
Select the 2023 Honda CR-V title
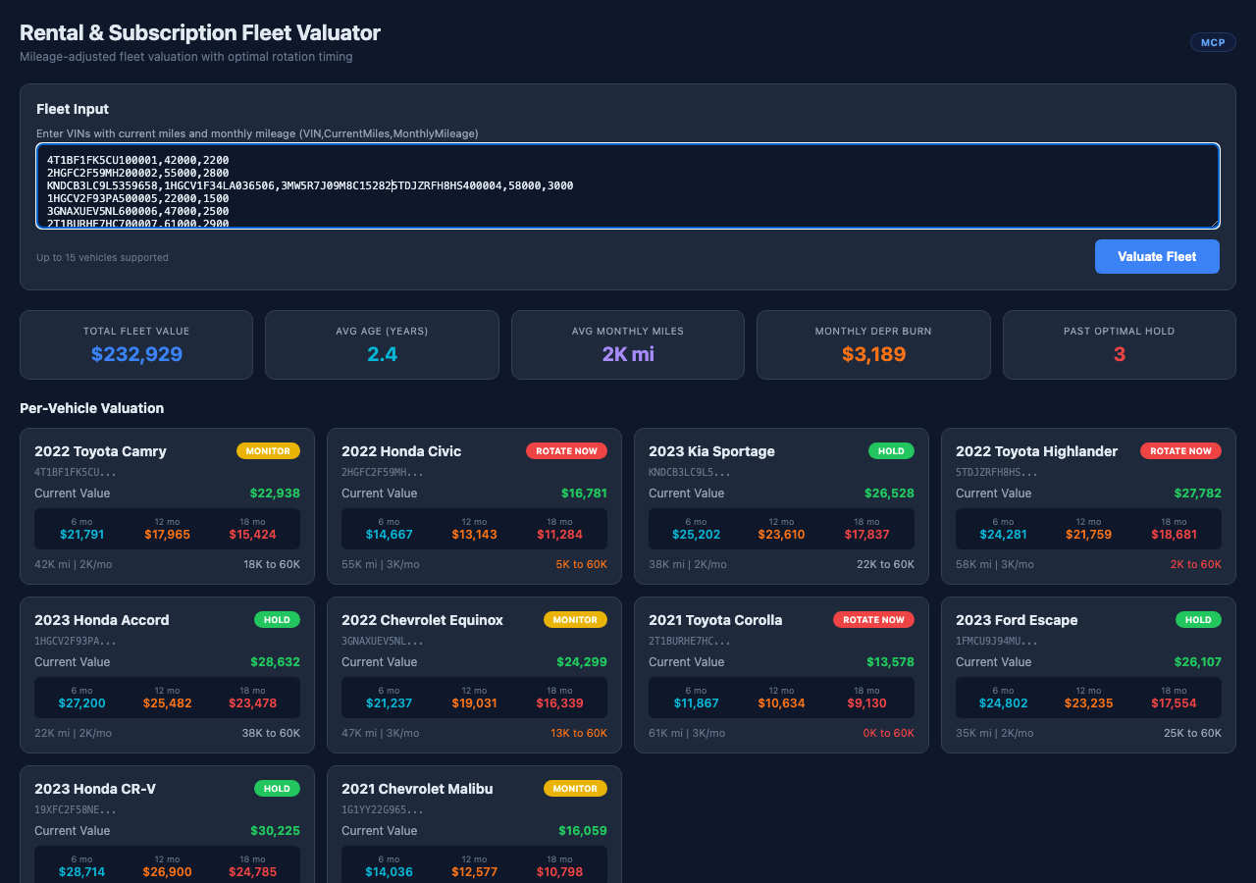click(x=95, y=789)
